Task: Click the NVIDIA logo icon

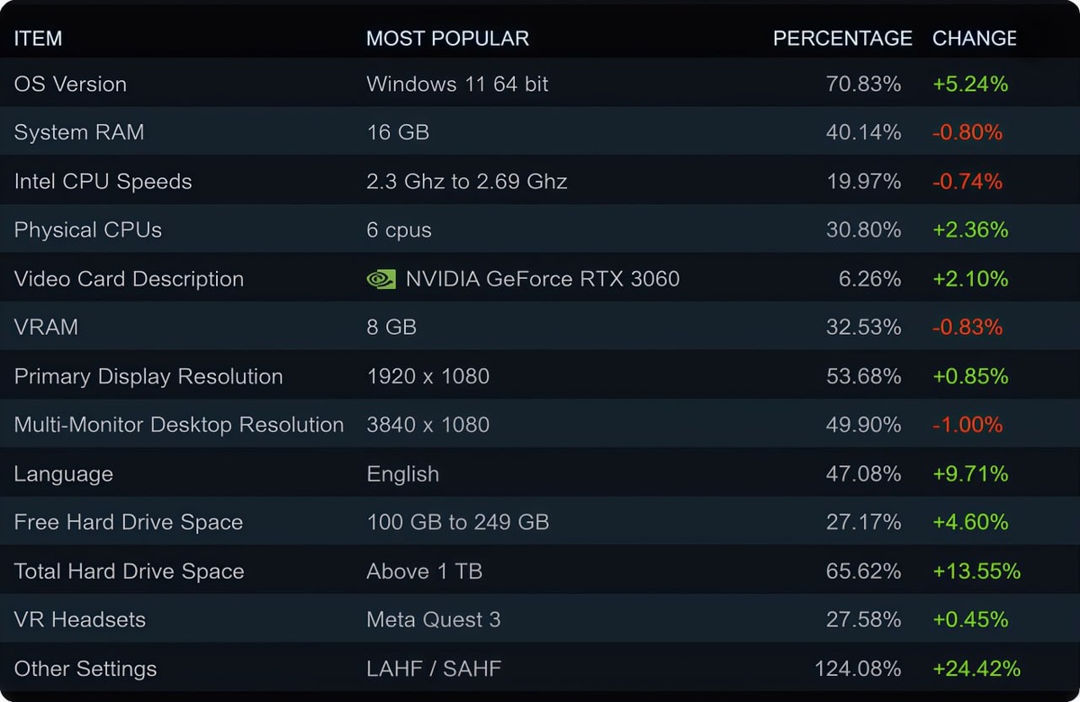Action: click(381, 279)
